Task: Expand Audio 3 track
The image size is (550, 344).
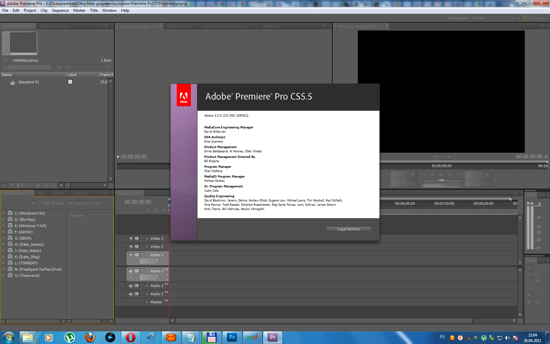Action: (x=147, y=294)
